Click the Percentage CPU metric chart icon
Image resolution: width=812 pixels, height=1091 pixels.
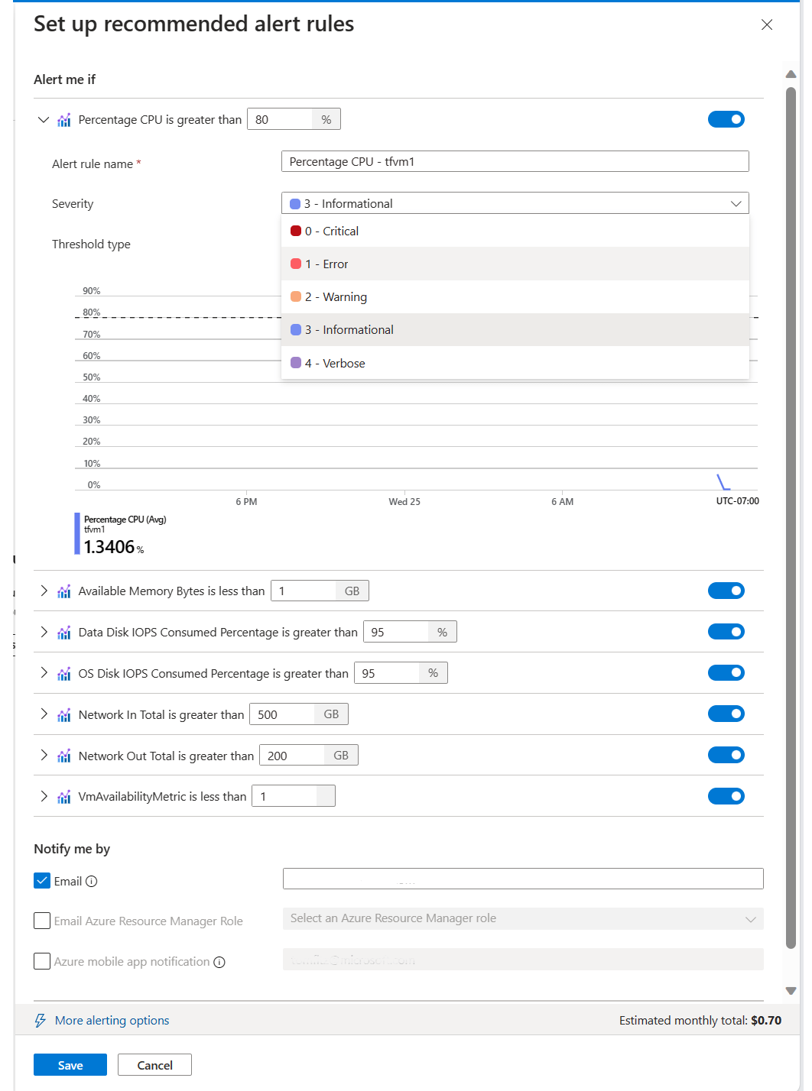pyautogui.click(x=64, y=119)
